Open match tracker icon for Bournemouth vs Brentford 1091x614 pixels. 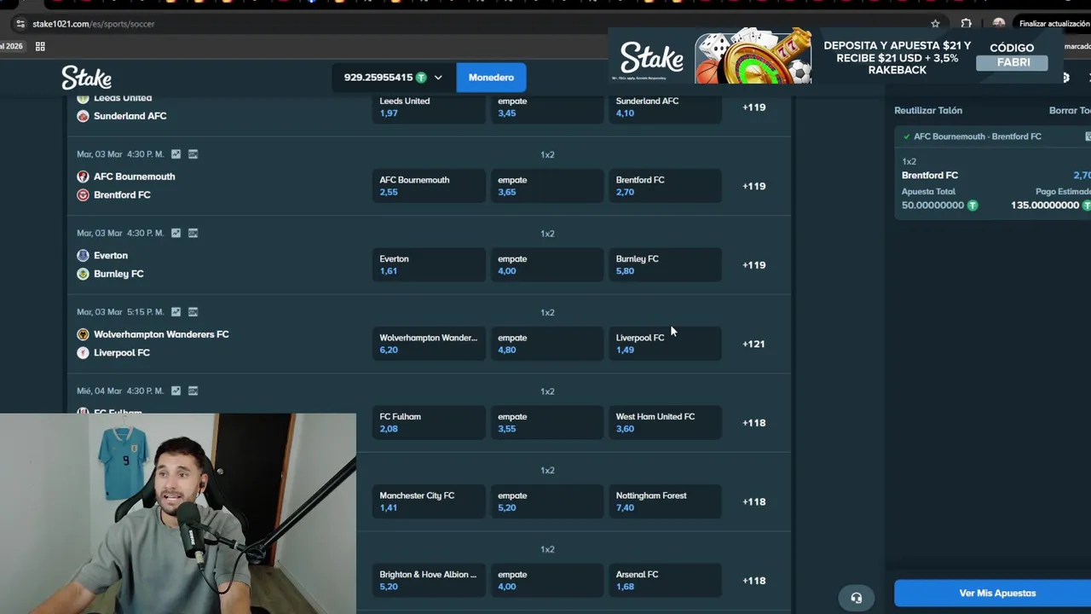click(x=193, y=154)
